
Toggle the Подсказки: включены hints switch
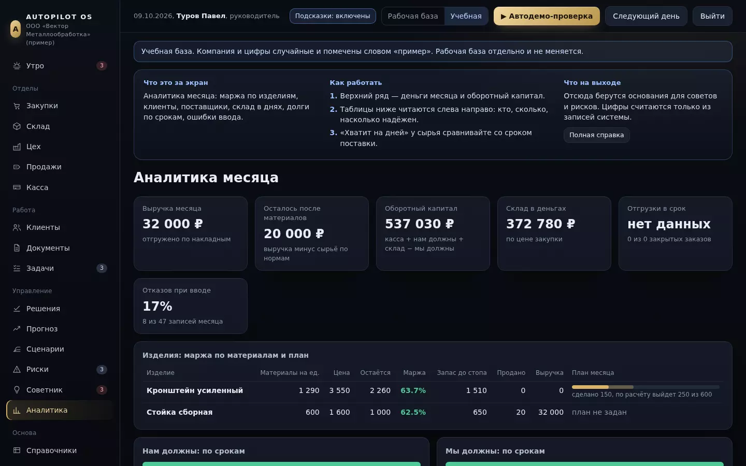pyautogui.click(x=333, y=16)
